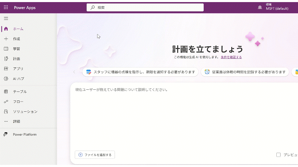
Task: Expand 詳細 more options item
Action: 16,121
